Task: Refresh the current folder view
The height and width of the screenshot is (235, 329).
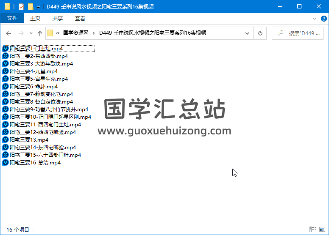Action: coord(260,33)
